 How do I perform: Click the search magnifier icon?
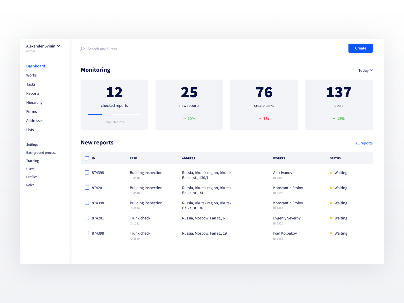pyautogui.click(x=82, y=49)
